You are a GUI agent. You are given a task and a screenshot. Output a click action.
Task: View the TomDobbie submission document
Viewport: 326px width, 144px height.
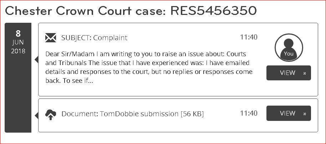click(x=289, y=113)
